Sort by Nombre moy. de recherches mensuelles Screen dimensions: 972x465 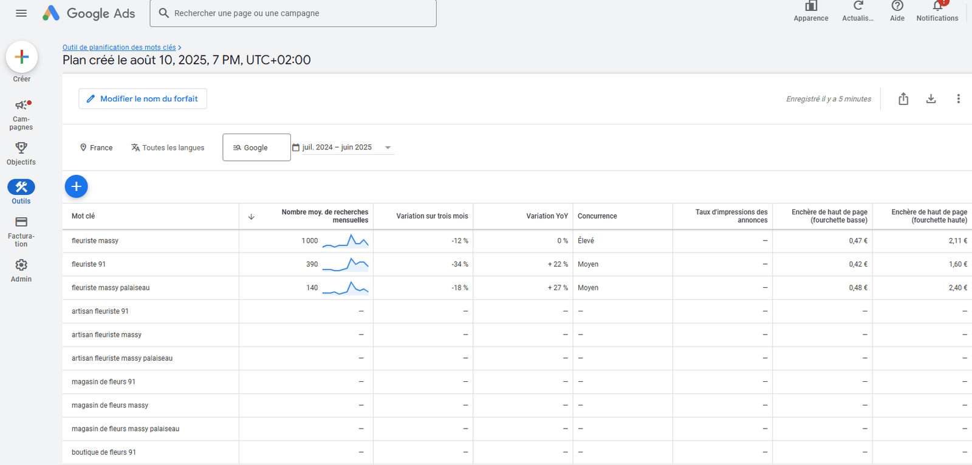point(324,216)
